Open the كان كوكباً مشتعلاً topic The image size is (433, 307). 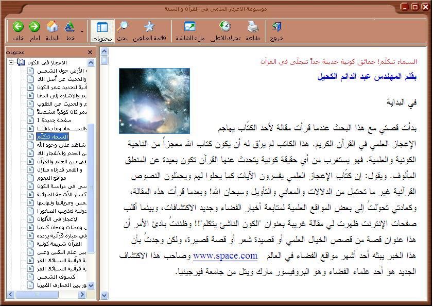tap(62, 112)
